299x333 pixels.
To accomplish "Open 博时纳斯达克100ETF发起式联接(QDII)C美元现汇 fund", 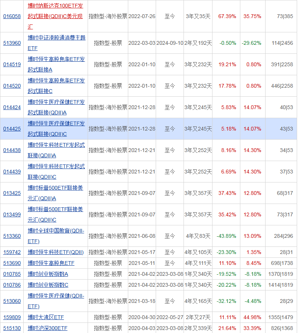I will [x=55, y=16].
